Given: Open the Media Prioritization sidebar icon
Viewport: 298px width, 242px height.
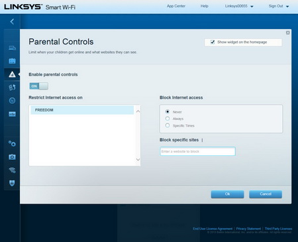Looking at the screenshot, I should [12, 88].
